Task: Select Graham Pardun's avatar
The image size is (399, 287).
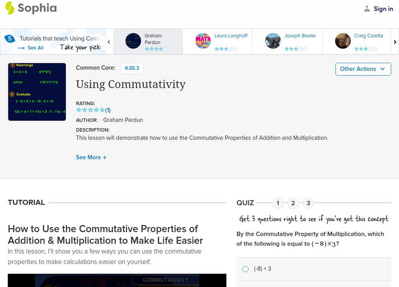Action: tap(133, 41)
